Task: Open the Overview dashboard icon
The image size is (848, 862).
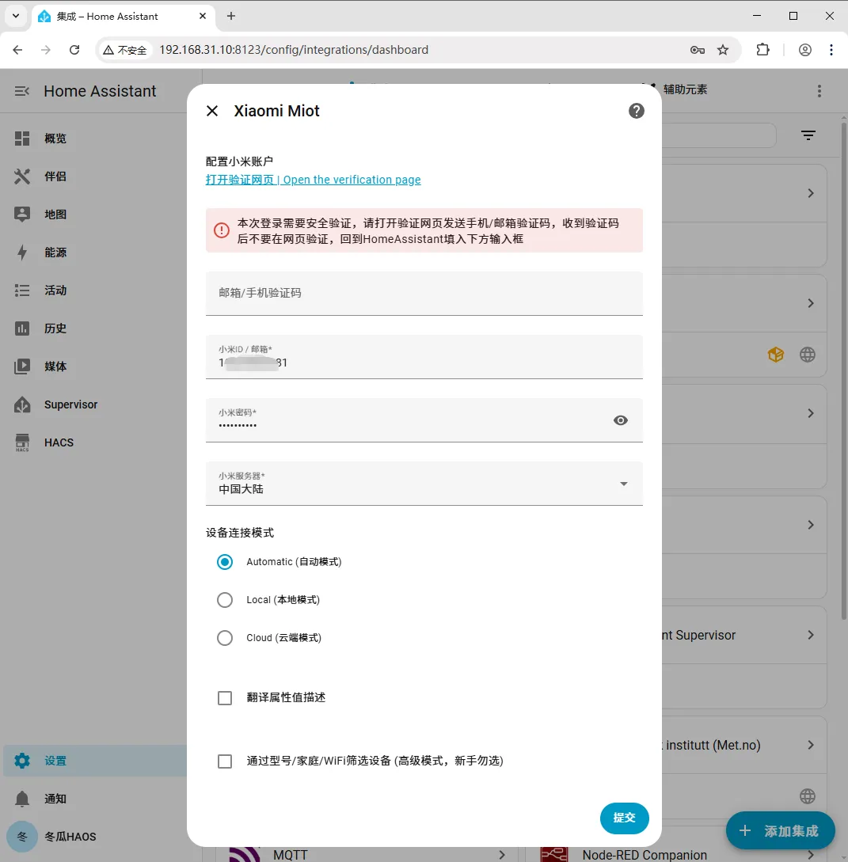Action: [x=22, y=139]
